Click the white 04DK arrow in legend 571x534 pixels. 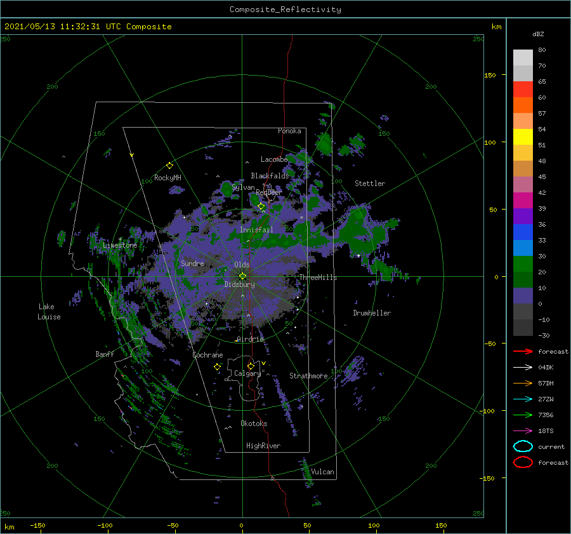pyautogui.click(x=523, y=368)
